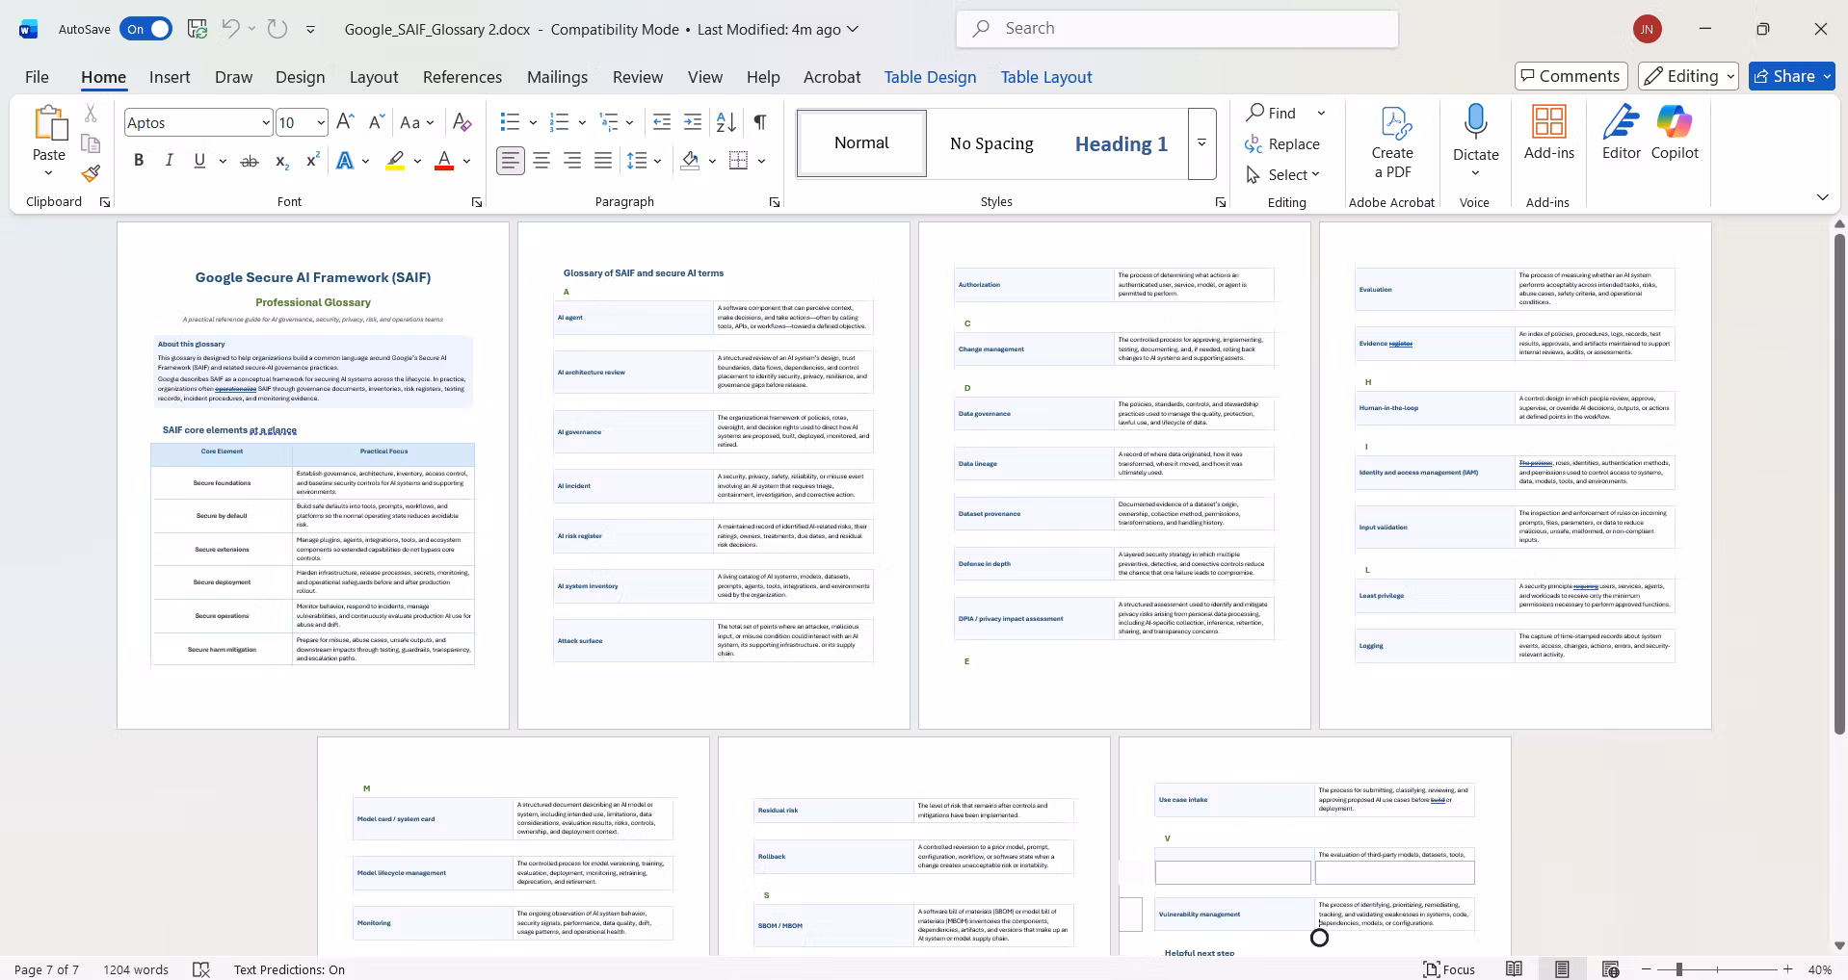This screenshot has height=980, width=1848.
Task: Click the first page thumbnail titled SAIF
Action: (x=313, y=476)
